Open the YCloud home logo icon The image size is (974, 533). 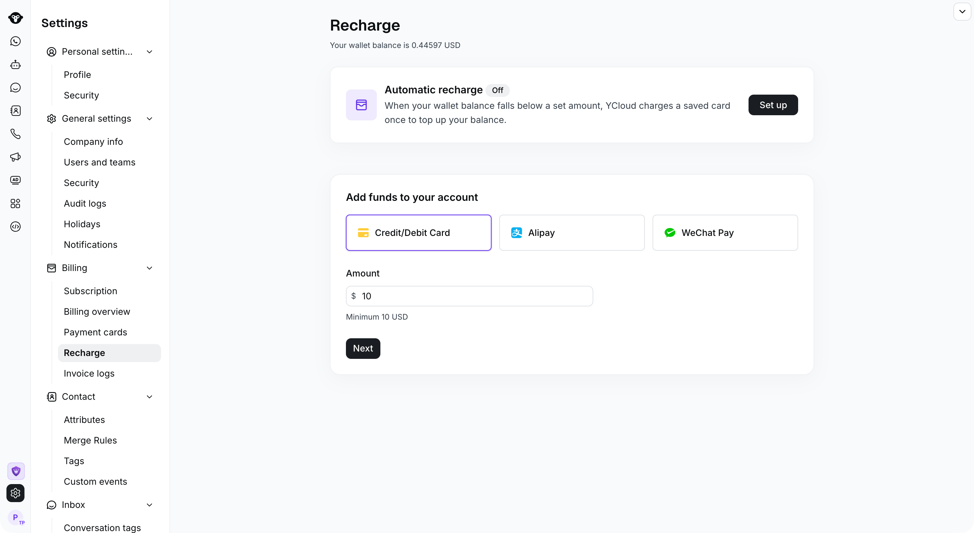(15, 18)
